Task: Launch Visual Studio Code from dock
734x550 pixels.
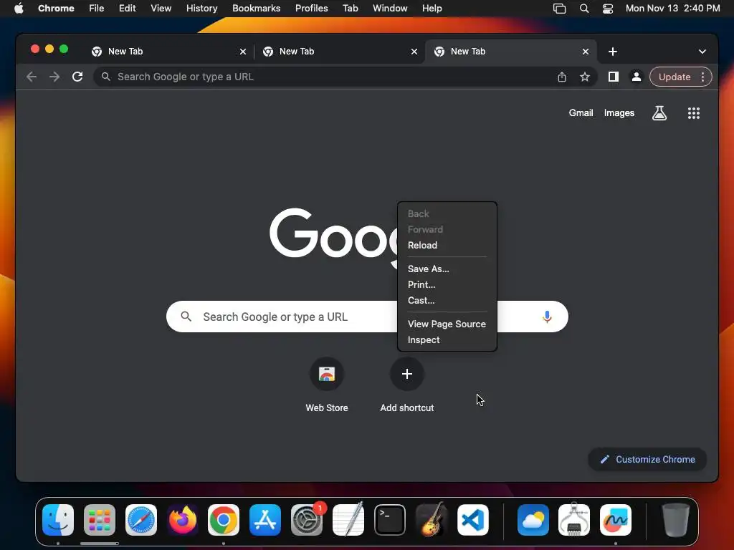Action: (473, 520)
